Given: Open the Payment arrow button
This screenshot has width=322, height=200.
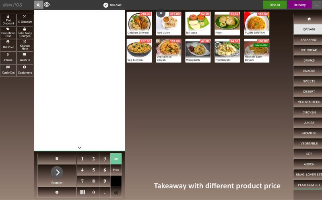Looking at the screenshot, I should 57,172.
